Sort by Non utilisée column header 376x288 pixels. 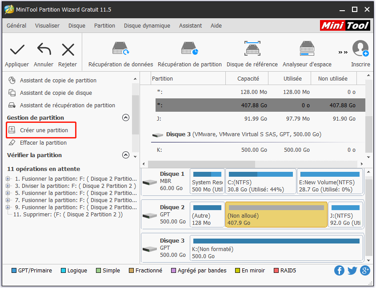click(334, 78)
